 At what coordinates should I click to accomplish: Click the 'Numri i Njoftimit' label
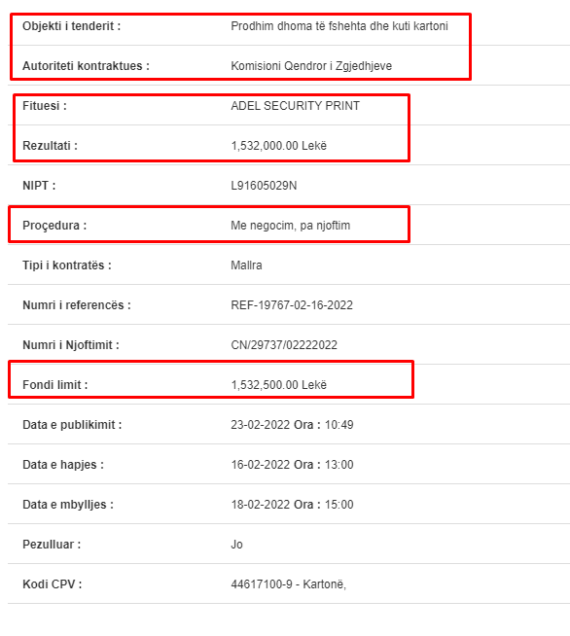click(71, 345)
